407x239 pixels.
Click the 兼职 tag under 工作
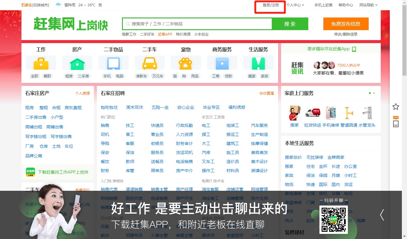47,76
